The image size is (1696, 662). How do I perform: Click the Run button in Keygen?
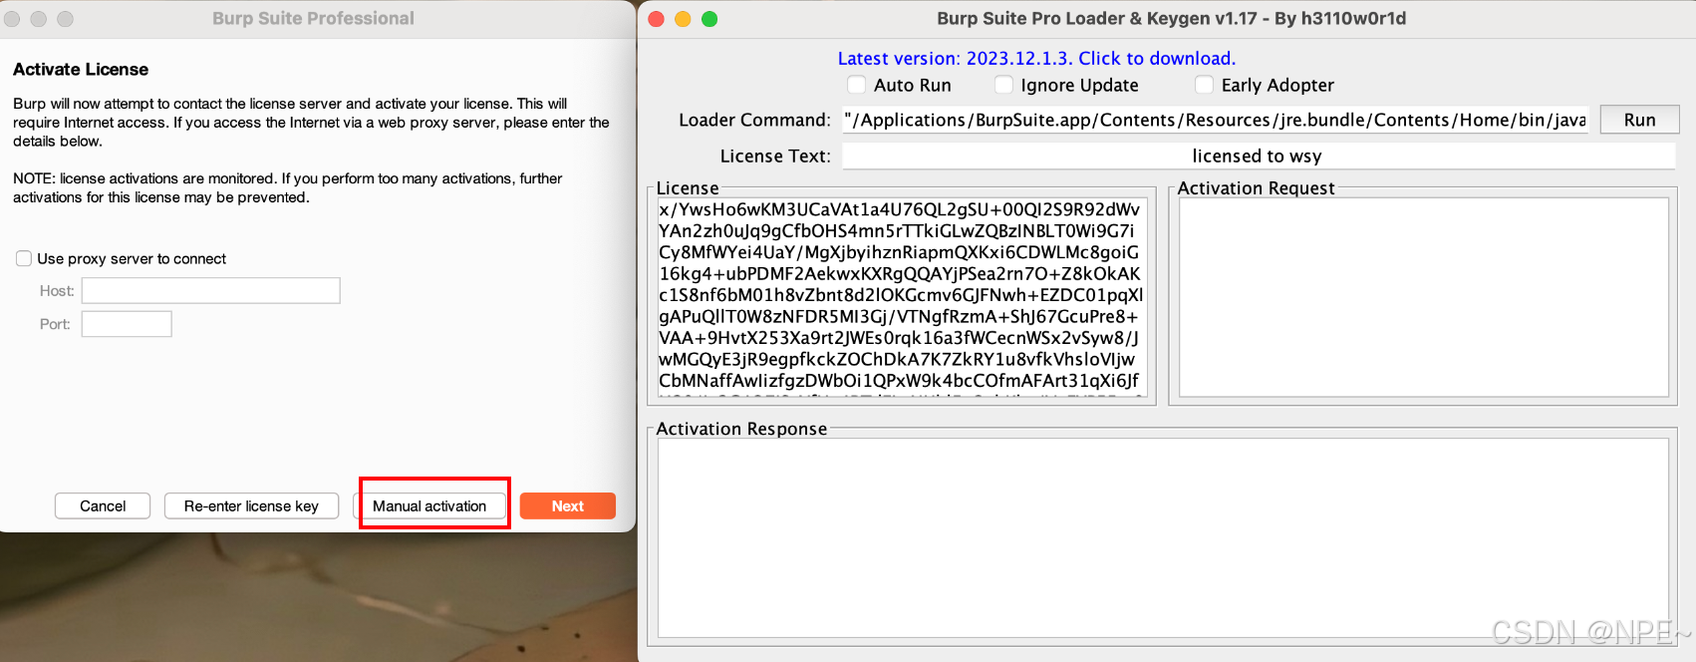pos(1639,120)
